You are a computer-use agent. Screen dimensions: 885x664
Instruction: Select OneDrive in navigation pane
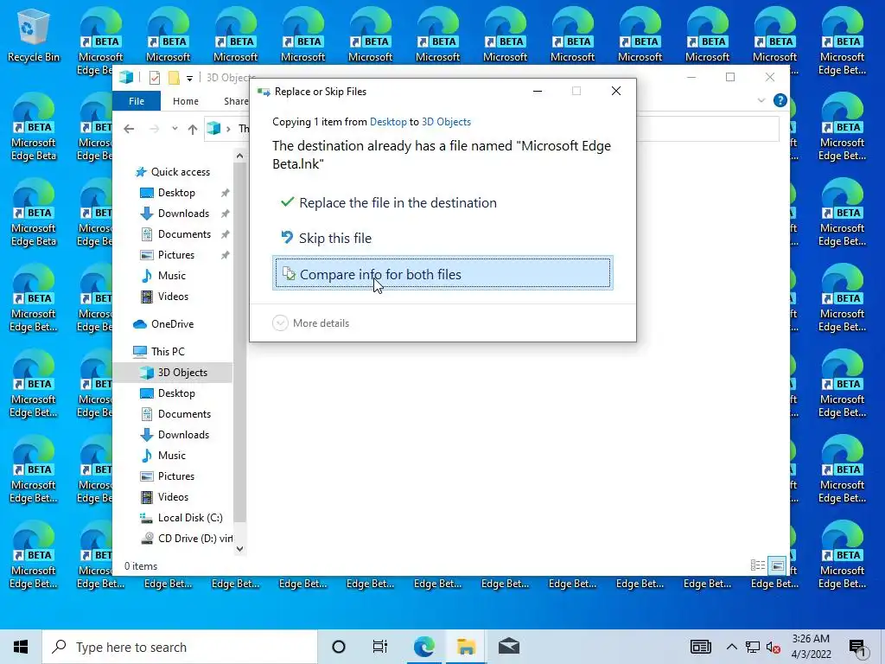pyautogui.click(x=172, y=324)
